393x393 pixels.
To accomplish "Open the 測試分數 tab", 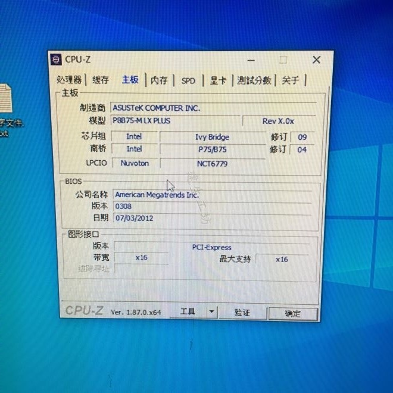I will click(x=254, y=81).
